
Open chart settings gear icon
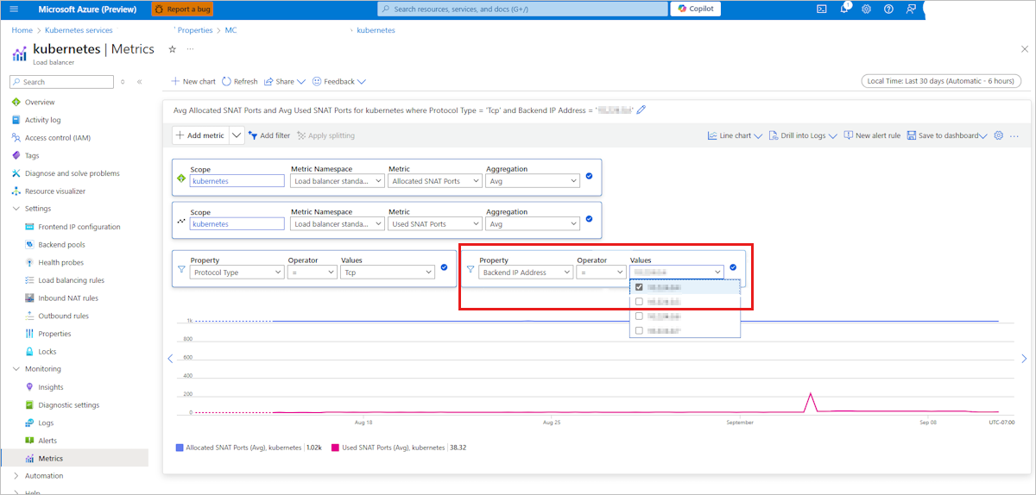[x=999, y=135]
